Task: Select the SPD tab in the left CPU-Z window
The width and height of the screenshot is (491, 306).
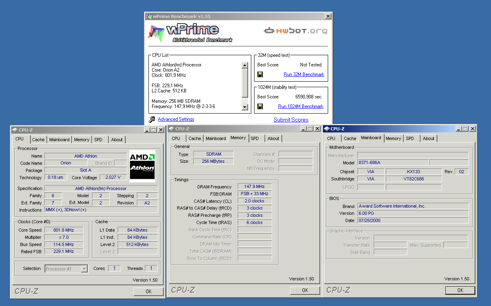Action: click(x=98, y=140)
